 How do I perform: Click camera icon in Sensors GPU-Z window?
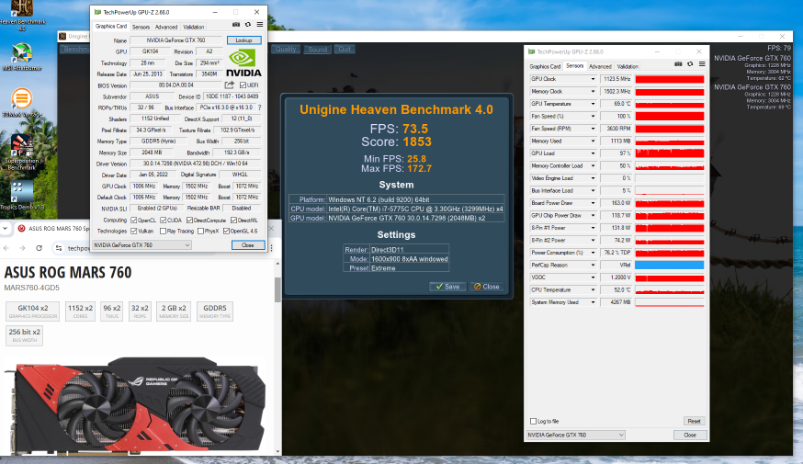pyautogui.click(x=678, y=64)
